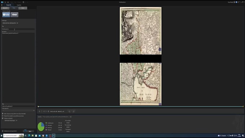Click the blue Used space legend swatch
The height and width of the screenshot is (138, 245).
click(46, 125)
